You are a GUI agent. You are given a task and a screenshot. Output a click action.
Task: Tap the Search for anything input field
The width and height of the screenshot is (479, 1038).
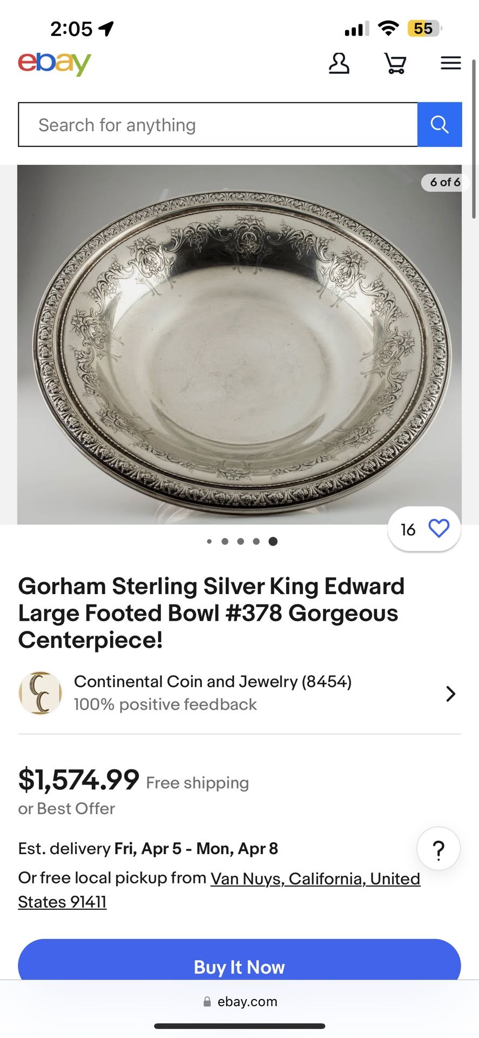216,124
